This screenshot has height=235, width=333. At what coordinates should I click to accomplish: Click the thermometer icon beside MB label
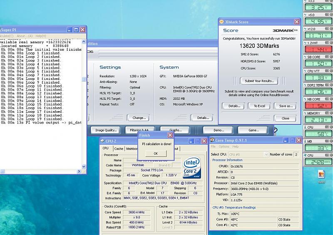point(305,141)
